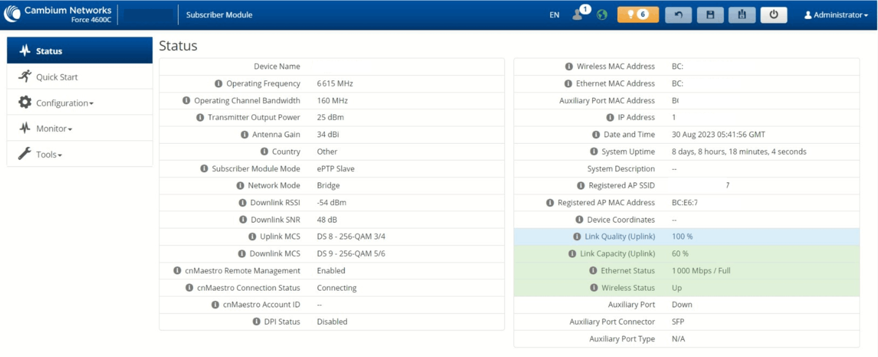Viewport: 878px width, 357px height.
Task: Click the info icon beside Operating Frequency
Action: pyautogui.click(x=218, y=83)
